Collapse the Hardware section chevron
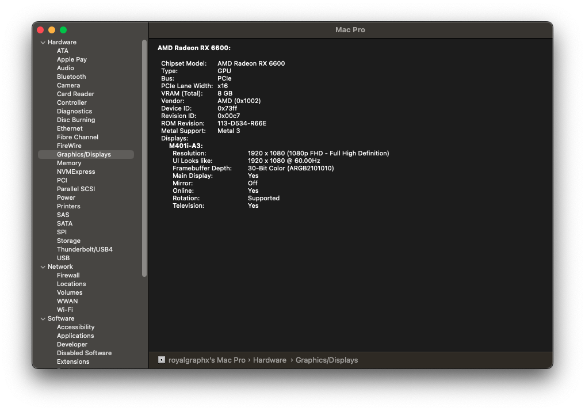Image resolution: width=585 pixels, height=411 pixels. [43, 43]
